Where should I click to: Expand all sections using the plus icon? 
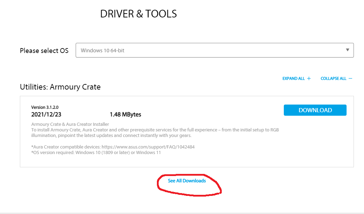click(309, 78)
